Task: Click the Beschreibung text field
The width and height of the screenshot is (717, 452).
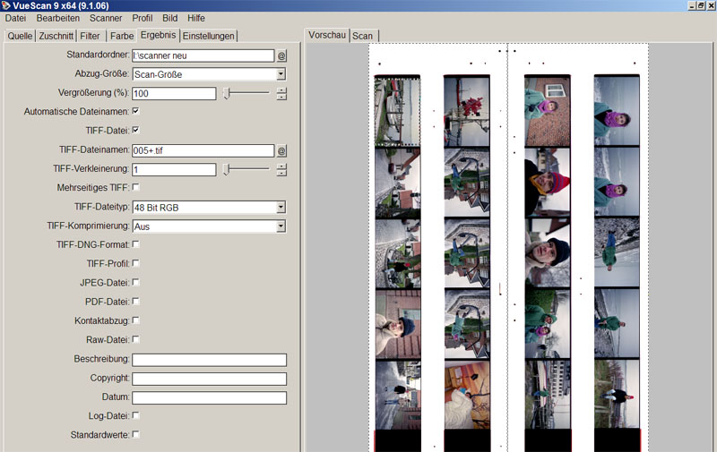Action: click(209, 360)
